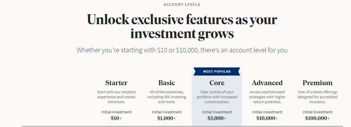Select the Advanced account level heading
This screenshot has height=127, width=351.
coord(267,83)
